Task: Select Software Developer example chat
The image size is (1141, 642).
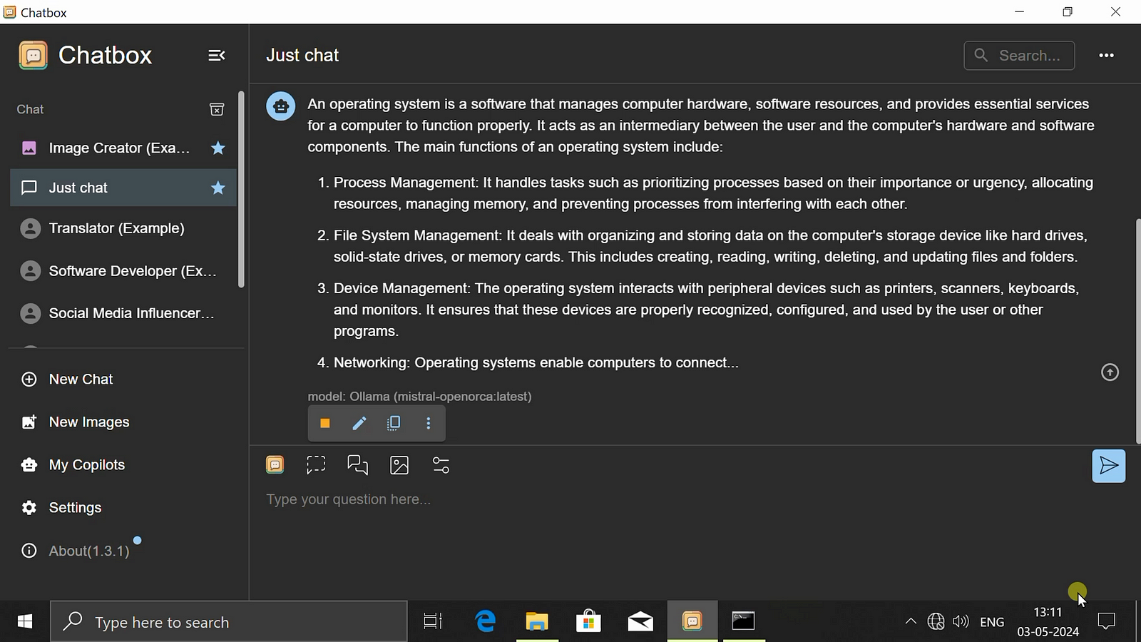Action: (x=132, y=271)
